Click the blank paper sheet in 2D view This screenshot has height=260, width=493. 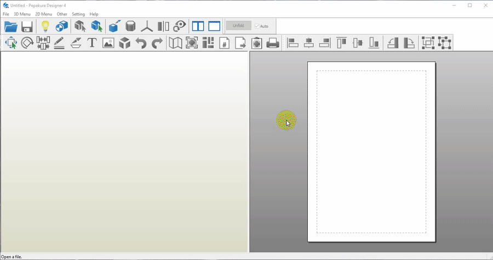(371, 152)
